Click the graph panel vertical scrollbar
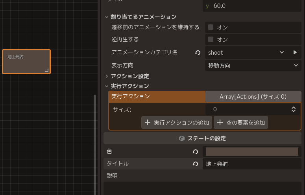This screenshot has width=305, height=195. point(95,145)
